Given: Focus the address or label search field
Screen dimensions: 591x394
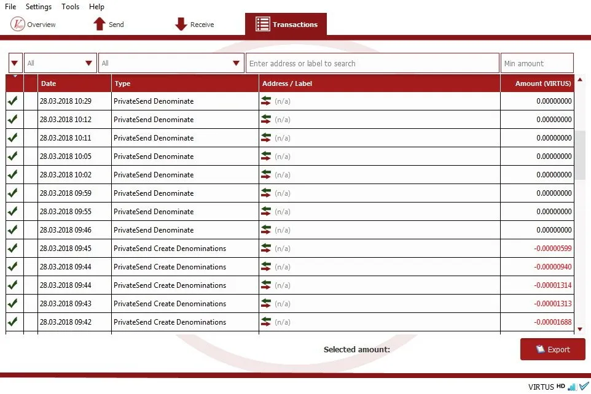Looking at the screenshot, I should click(372, 63).
